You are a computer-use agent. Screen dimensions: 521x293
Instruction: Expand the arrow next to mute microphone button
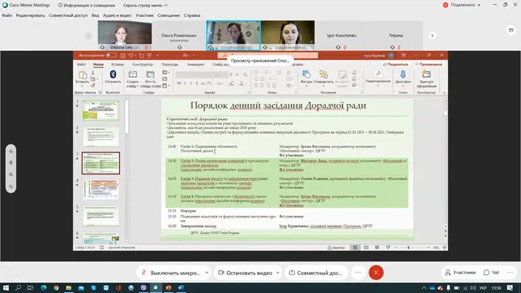pyautogui.click(x=207, y=273)
